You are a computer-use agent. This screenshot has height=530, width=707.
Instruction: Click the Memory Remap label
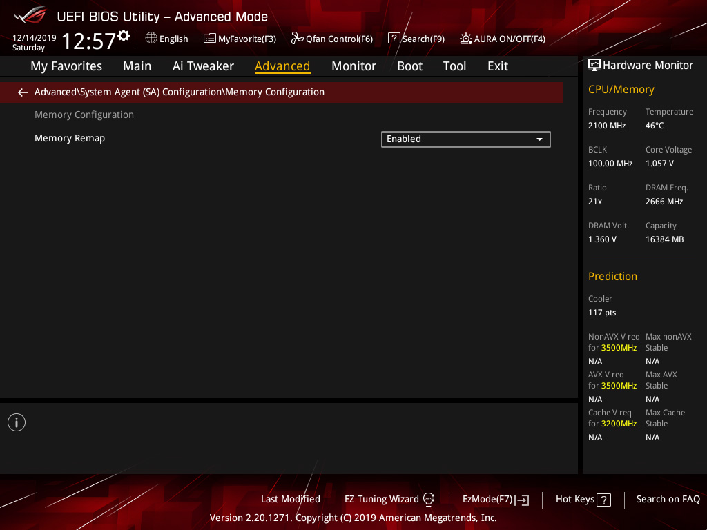pyautogui.click(x=70, y=138)
